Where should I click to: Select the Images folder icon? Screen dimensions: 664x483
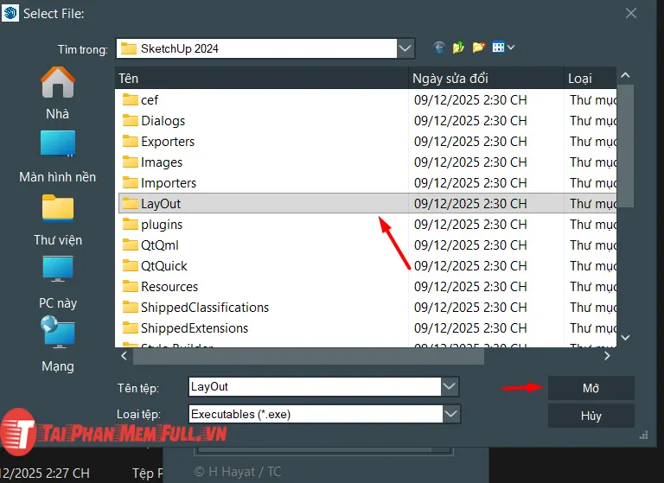click(x=130, y=162)
